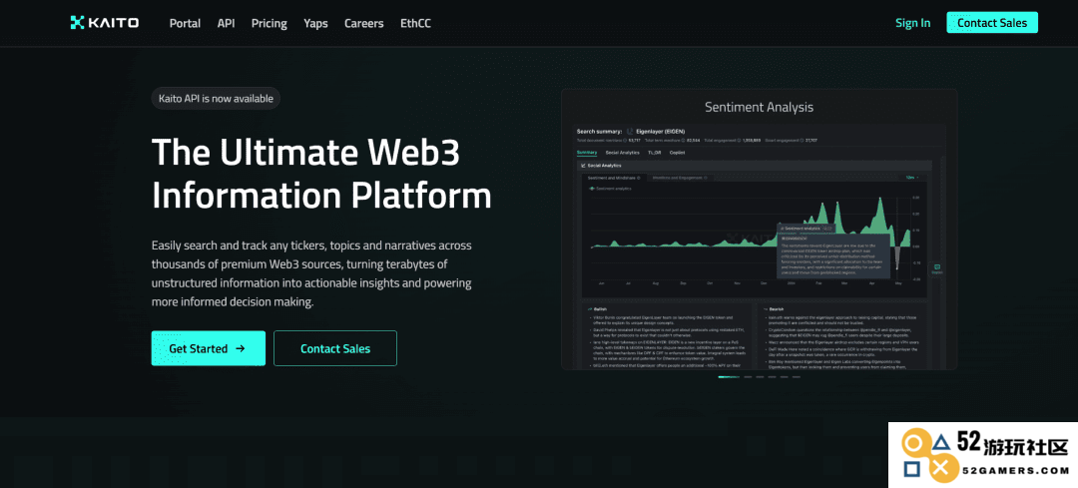Click Contact Sales button in header
The image size is (1078, 488).
click(x=992, y=23)
